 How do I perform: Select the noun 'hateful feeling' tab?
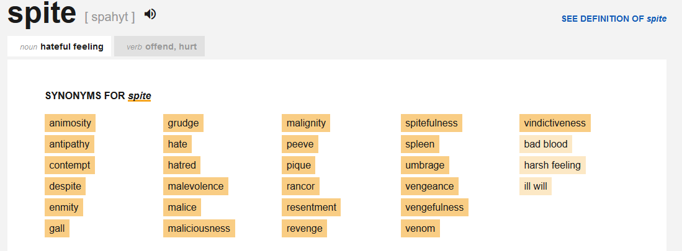click(60, 46)
